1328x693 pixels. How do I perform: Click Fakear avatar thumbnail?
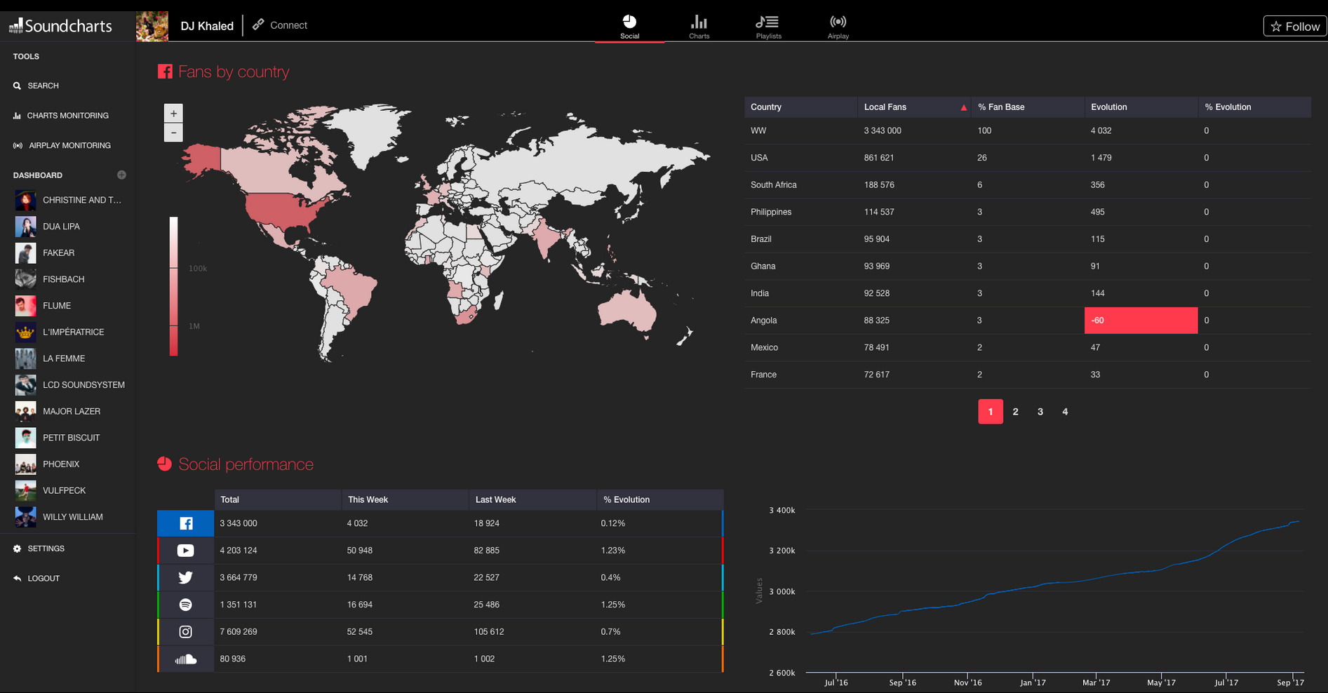click(25, 253)
